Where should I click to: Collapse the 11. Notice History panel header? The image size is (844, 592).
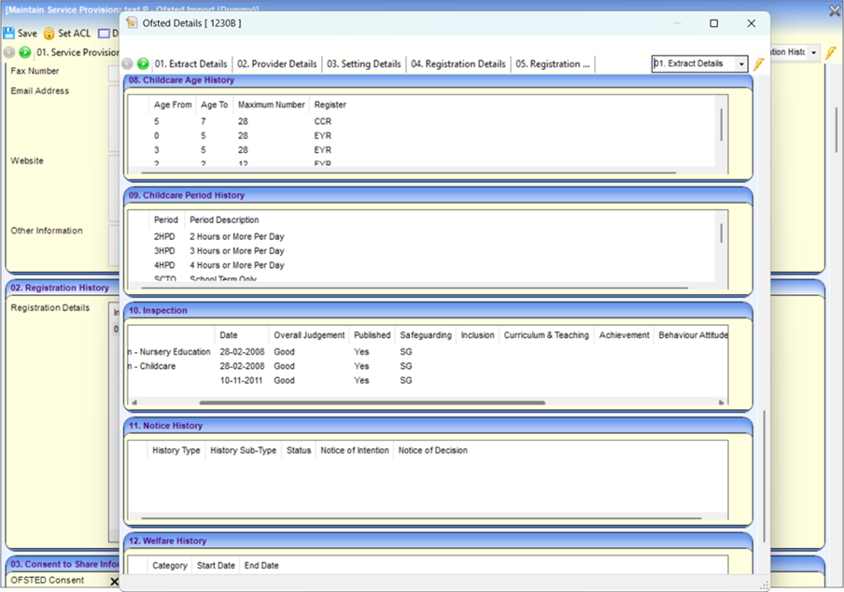pyautogui.click(x=439, y=426)
